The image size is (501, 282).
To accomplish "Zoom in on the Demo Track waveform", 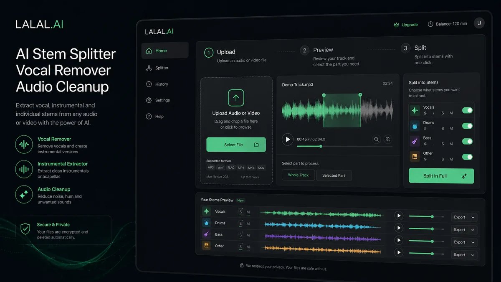I will click(388, 140).
